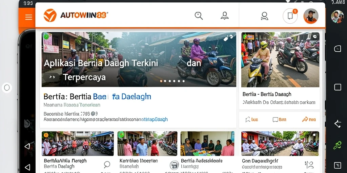The width and height of the screenshot is (347, 173).
Task: Open the yellow-helmet rider card image
Action: point(280,59)
